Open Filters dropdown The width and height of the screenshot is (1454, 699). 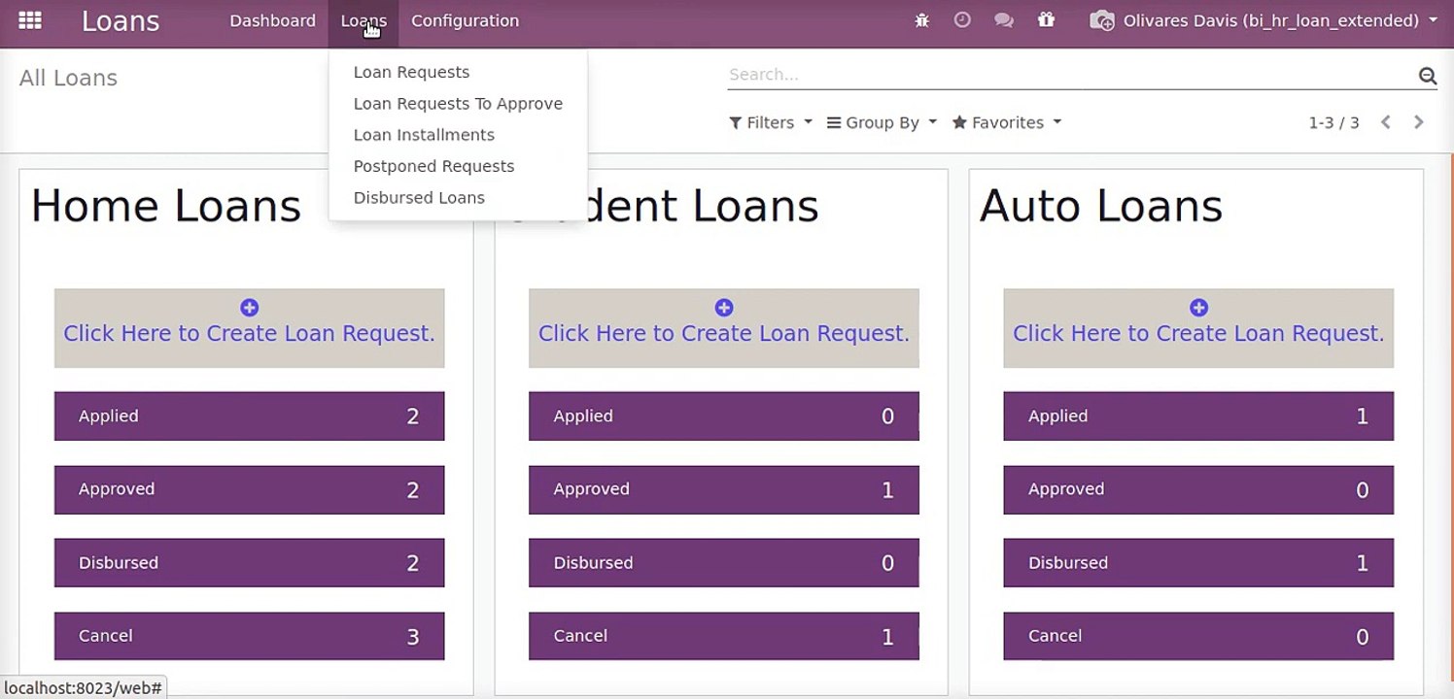click(770, 122)
